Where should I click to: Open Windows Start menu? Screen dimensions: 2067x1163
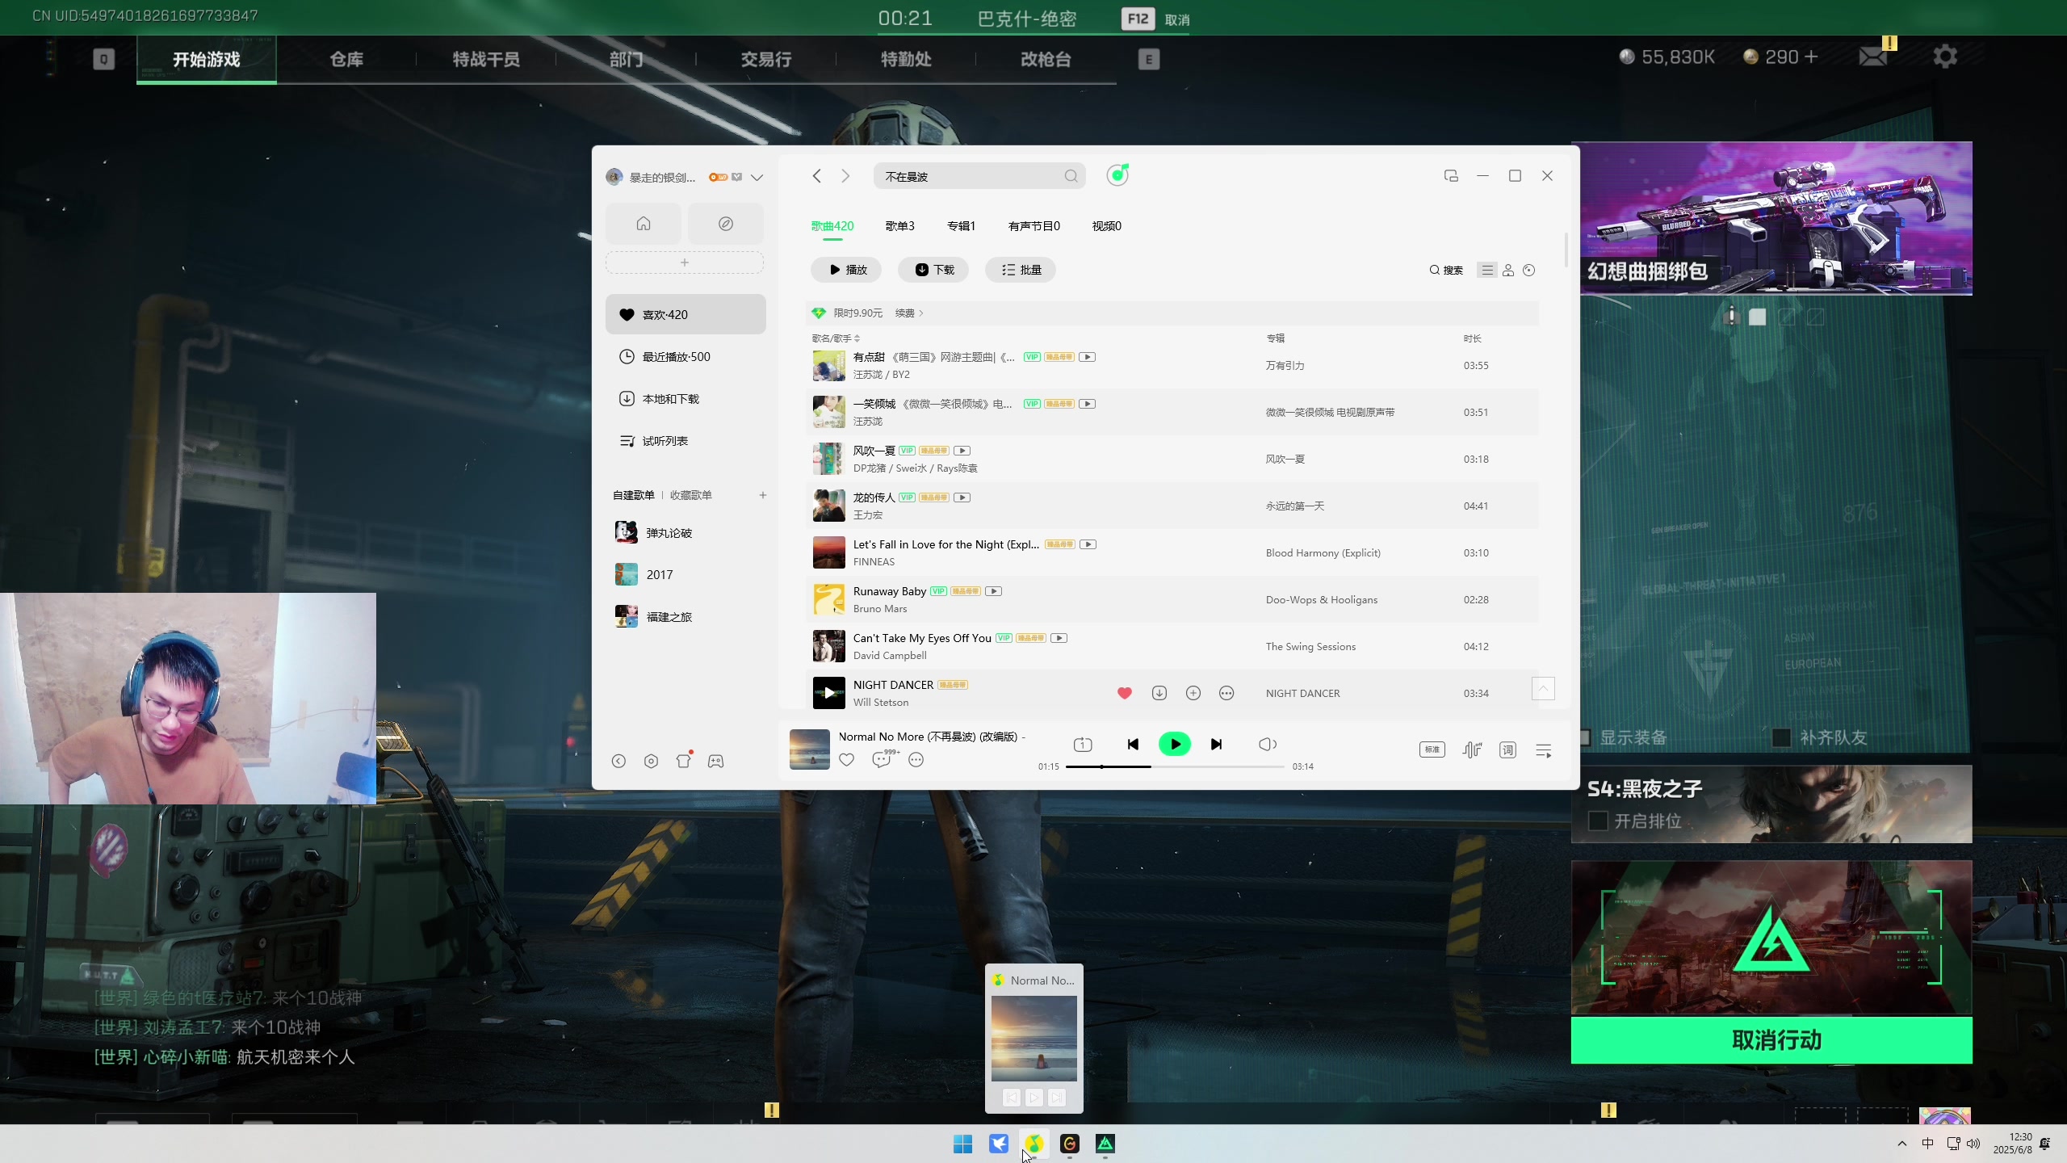[962, 1144]
